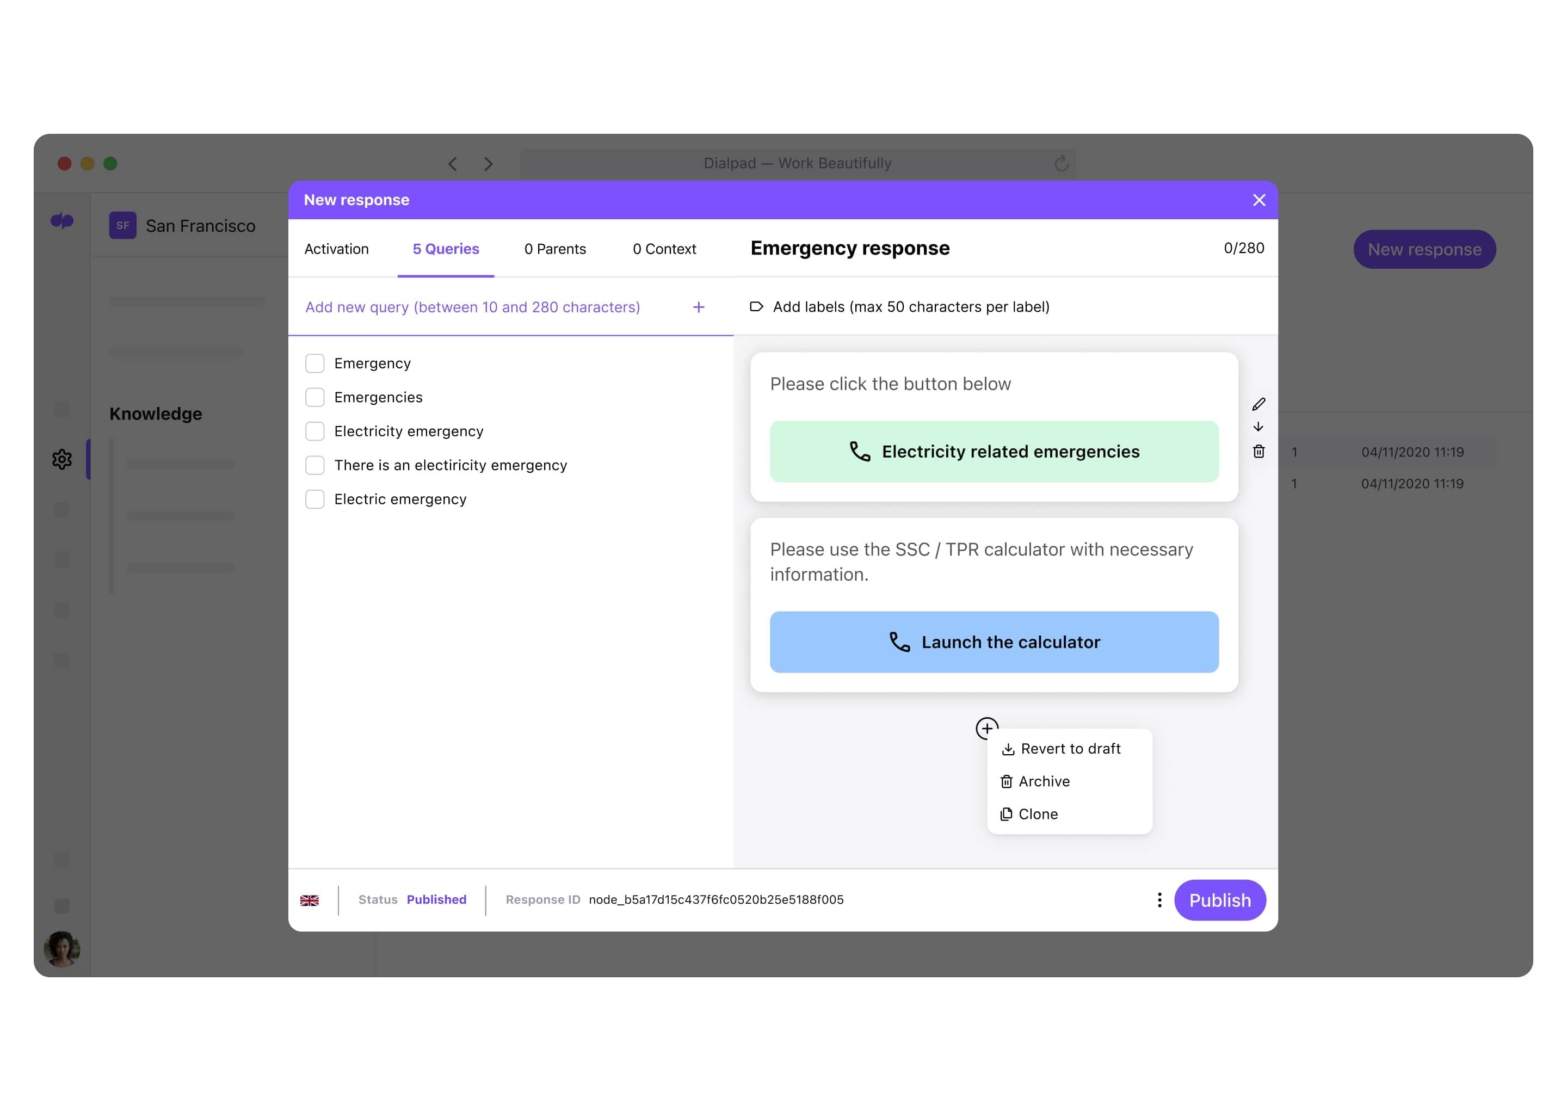Click the Publish button
The width and height of the screenshot is (1567, 1110).
click(1220, 898)
